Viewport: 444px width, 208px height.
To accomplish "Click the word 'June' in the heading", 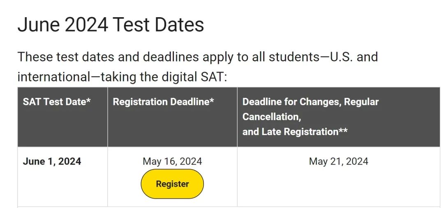I will coord(39,25).
